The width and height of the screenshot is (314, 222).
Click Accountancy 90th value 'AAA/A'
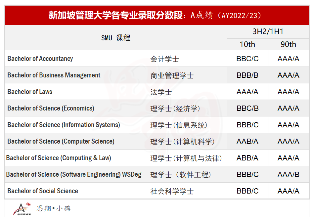(x=288, y=59)
